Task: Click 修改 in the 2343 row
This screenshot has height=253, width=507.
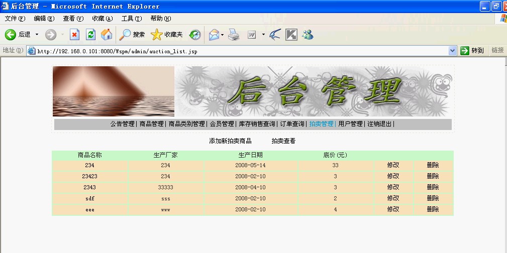Action: pyautogui.click(x=393, y=187)
